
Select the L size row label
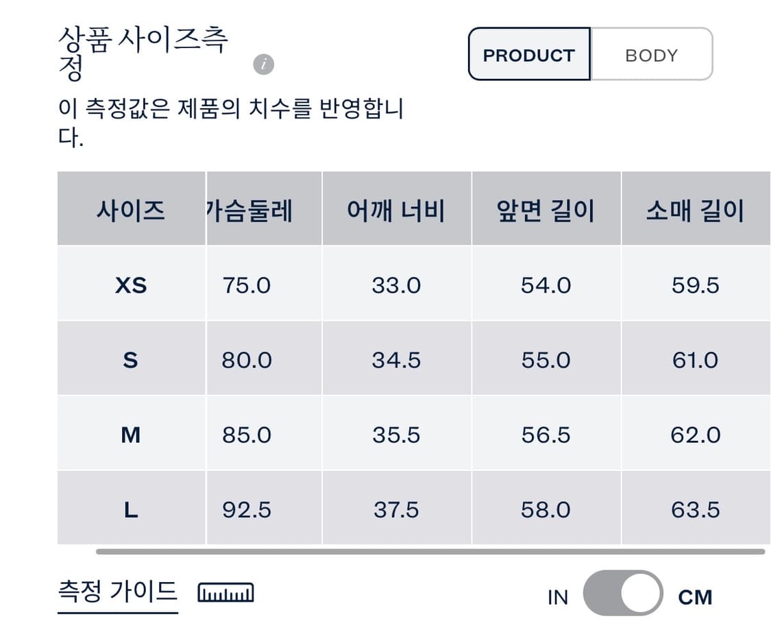(x=131, y=509)
